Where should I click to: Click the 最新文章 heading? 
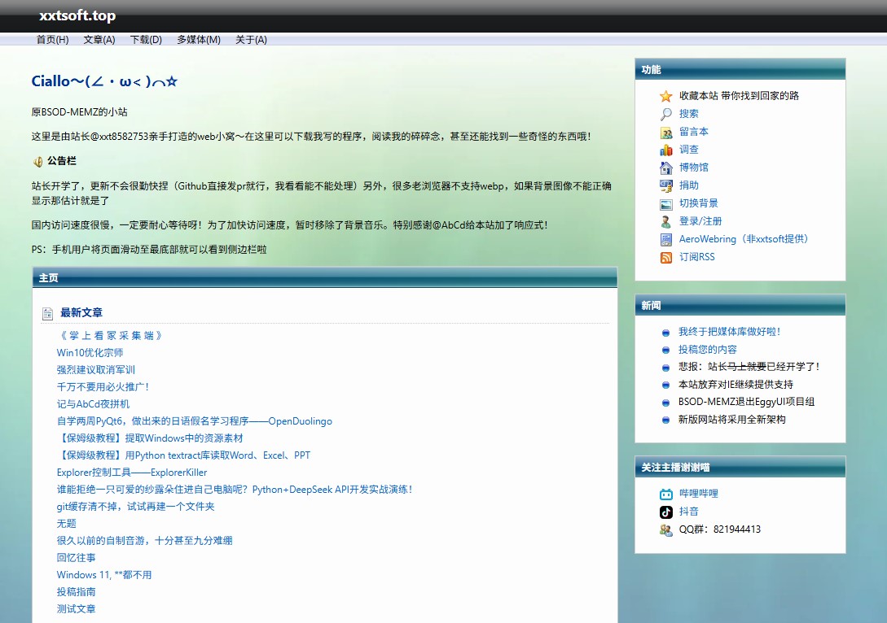(x=81, y=312)
